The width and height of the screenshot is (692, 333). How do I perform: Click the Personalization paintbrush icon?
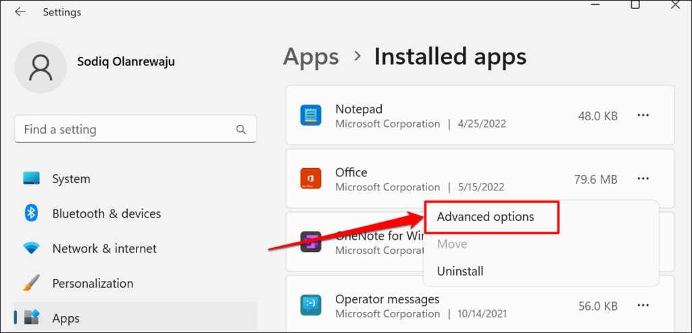click(31, 284)
